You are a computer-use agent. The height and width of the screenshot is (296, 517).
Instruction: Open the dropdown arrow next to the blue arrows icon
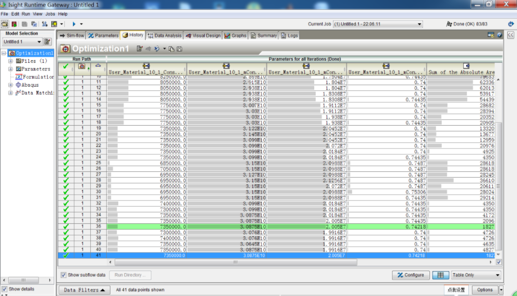164,49
